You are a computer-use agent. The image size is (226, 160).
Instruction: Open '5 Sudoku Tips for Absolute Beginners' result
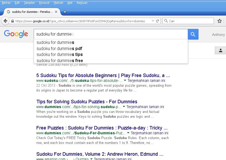tap(103, 75)
